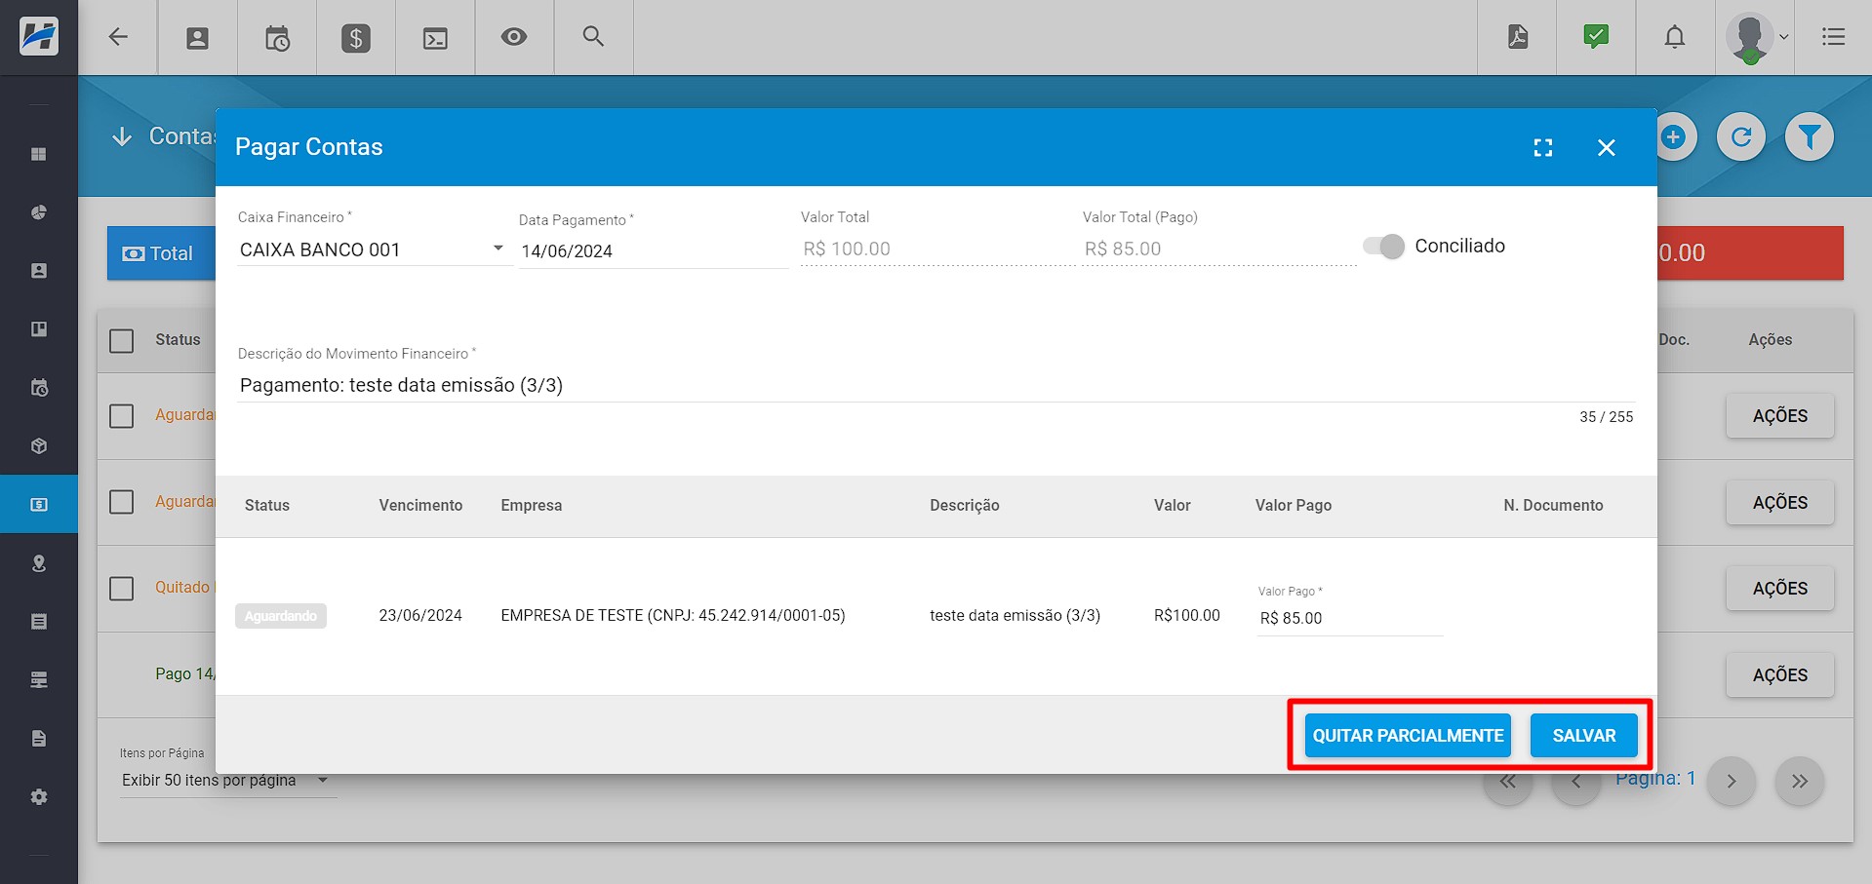
Task: Click the Descrição do Movimento Financeiro field
Action: [936, 385]
